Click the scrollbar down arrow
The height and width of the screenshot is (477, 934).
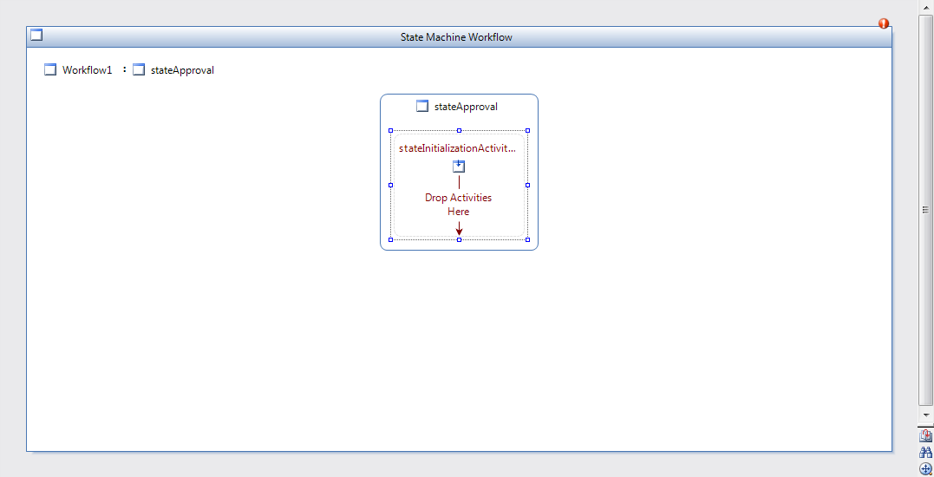click(x=925, y=415)
